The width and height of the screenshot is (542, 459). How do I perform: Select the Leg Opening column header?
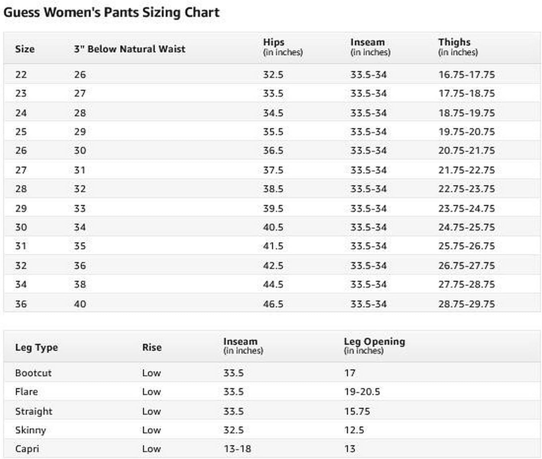point(374,342)
